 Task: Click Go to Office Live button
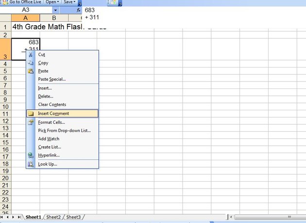[x=22, y=2]
